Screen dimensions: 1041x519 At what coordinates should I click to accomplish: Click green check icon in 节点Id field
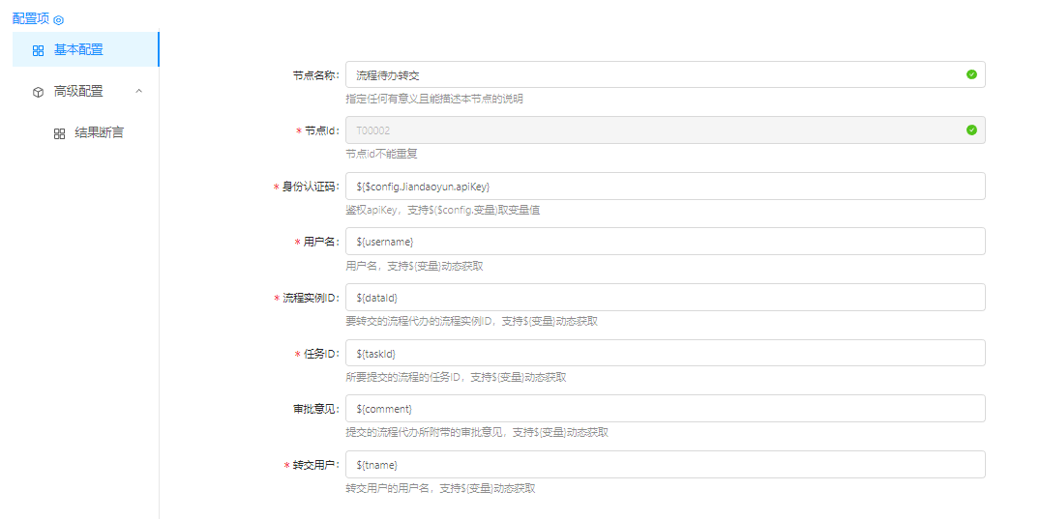pyautogui.click(x=971, y=130)
